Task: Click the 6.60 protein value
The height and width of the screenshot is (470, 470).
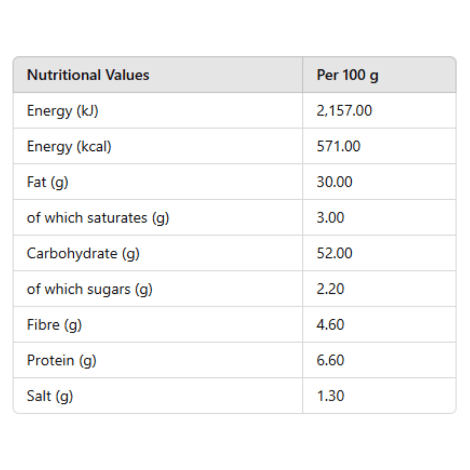Action: click(x=330, y=360)
